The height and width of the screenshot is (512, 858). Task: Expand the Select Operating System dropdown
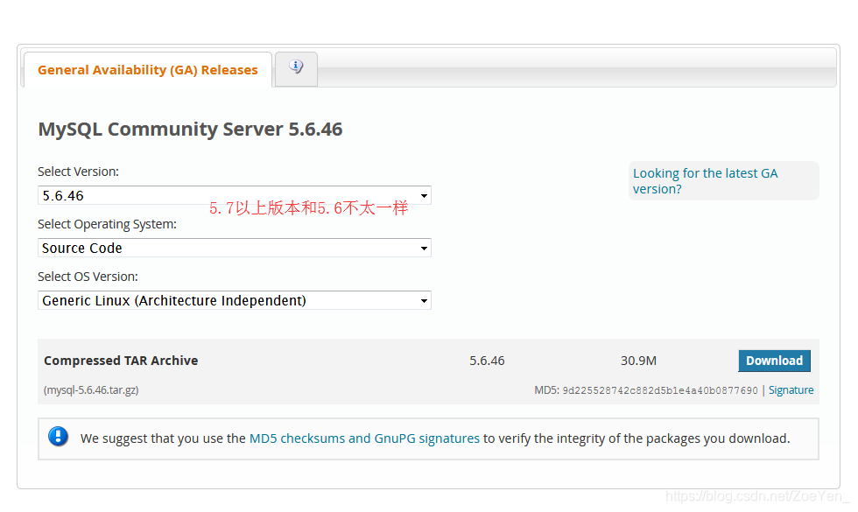235,248
